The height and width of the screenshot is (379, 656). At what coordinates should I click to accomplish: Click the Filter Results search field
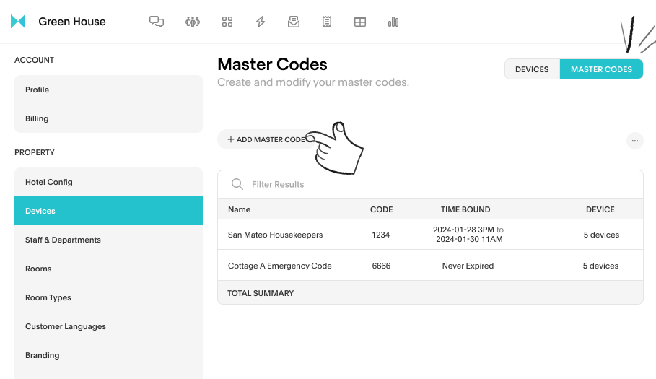point(433,184)
